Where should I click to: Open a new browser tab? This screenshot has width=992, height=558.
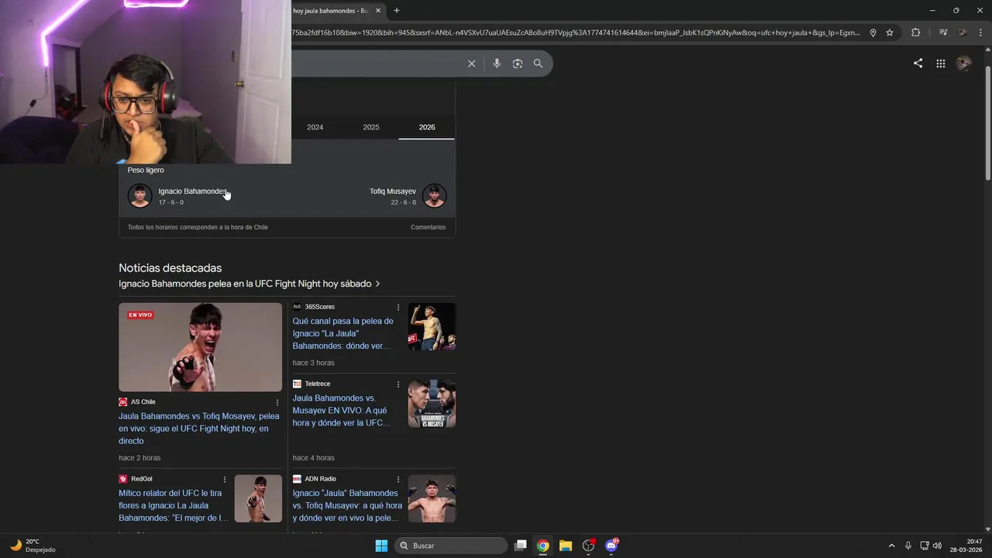point(397,10)
